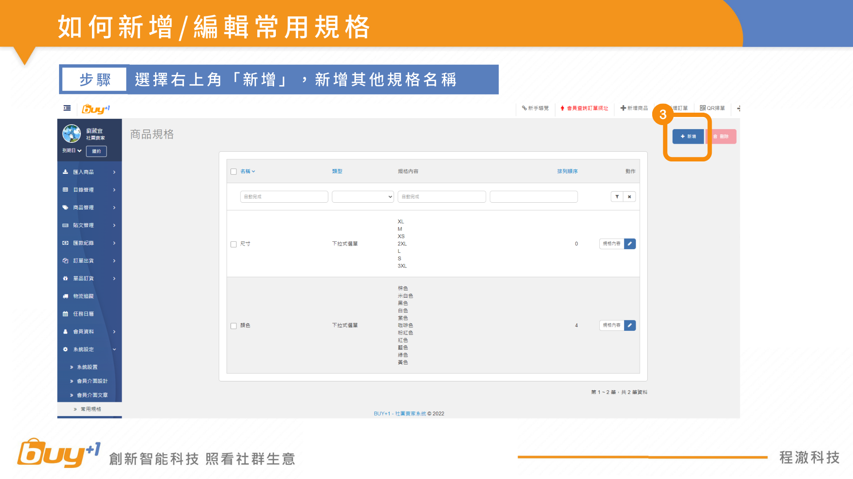
Task: Expand the 商品管理 sidebar menu
Action: pos(89,208)
